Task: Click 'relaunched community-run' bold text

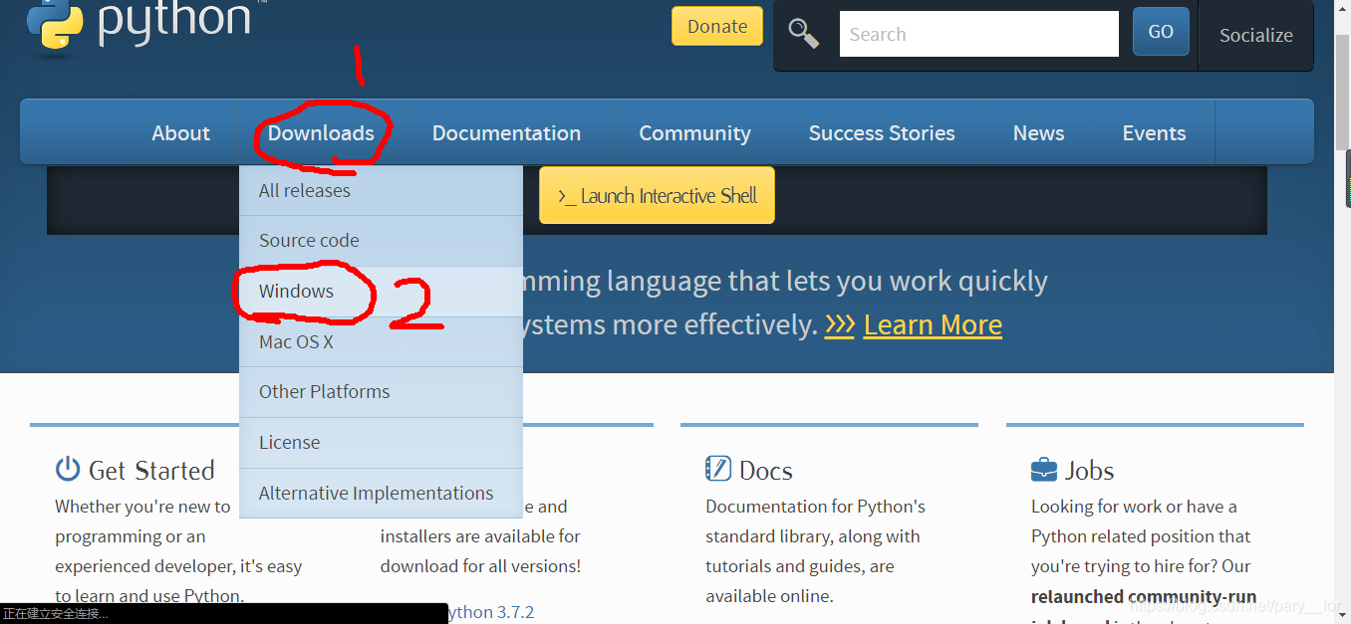Action: 1144,596
